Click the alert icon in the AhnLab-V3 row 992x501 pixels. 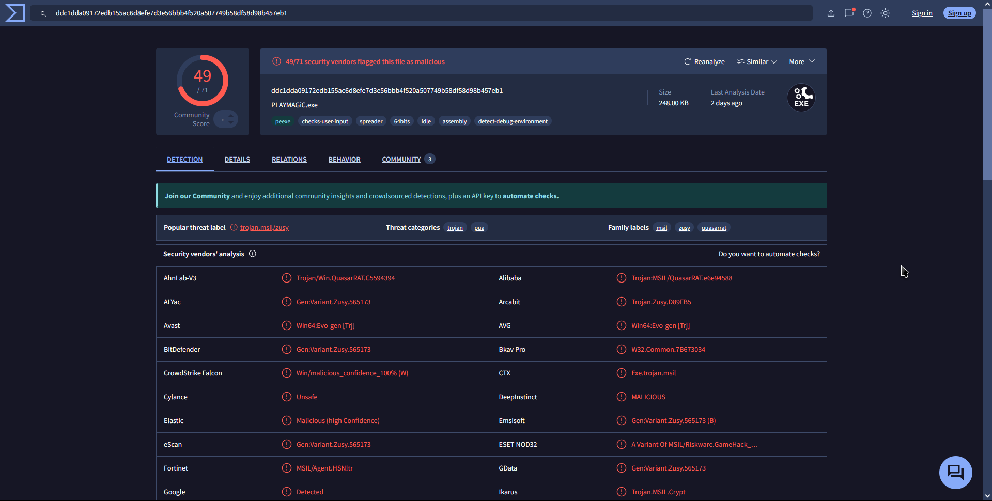point(287,278)
